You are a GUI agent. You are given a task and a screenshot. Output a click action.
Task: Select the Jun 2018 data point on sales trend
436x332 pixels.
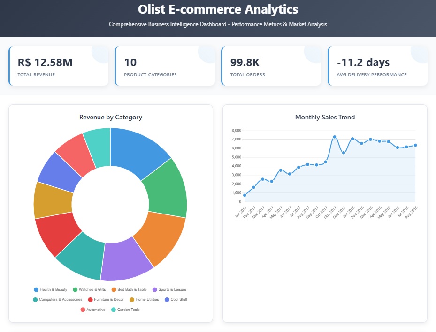[x=398, y=148]
